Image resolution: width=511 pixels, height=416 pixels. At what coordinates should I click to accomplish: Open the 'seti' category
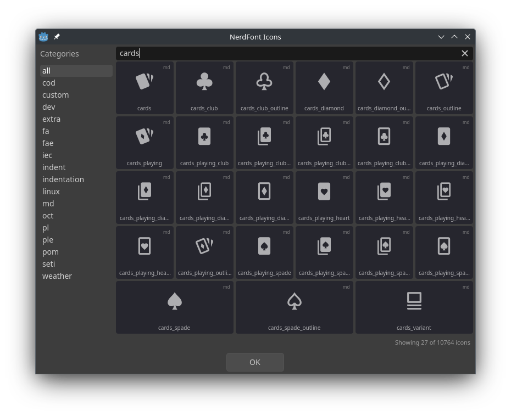[76, 263]
